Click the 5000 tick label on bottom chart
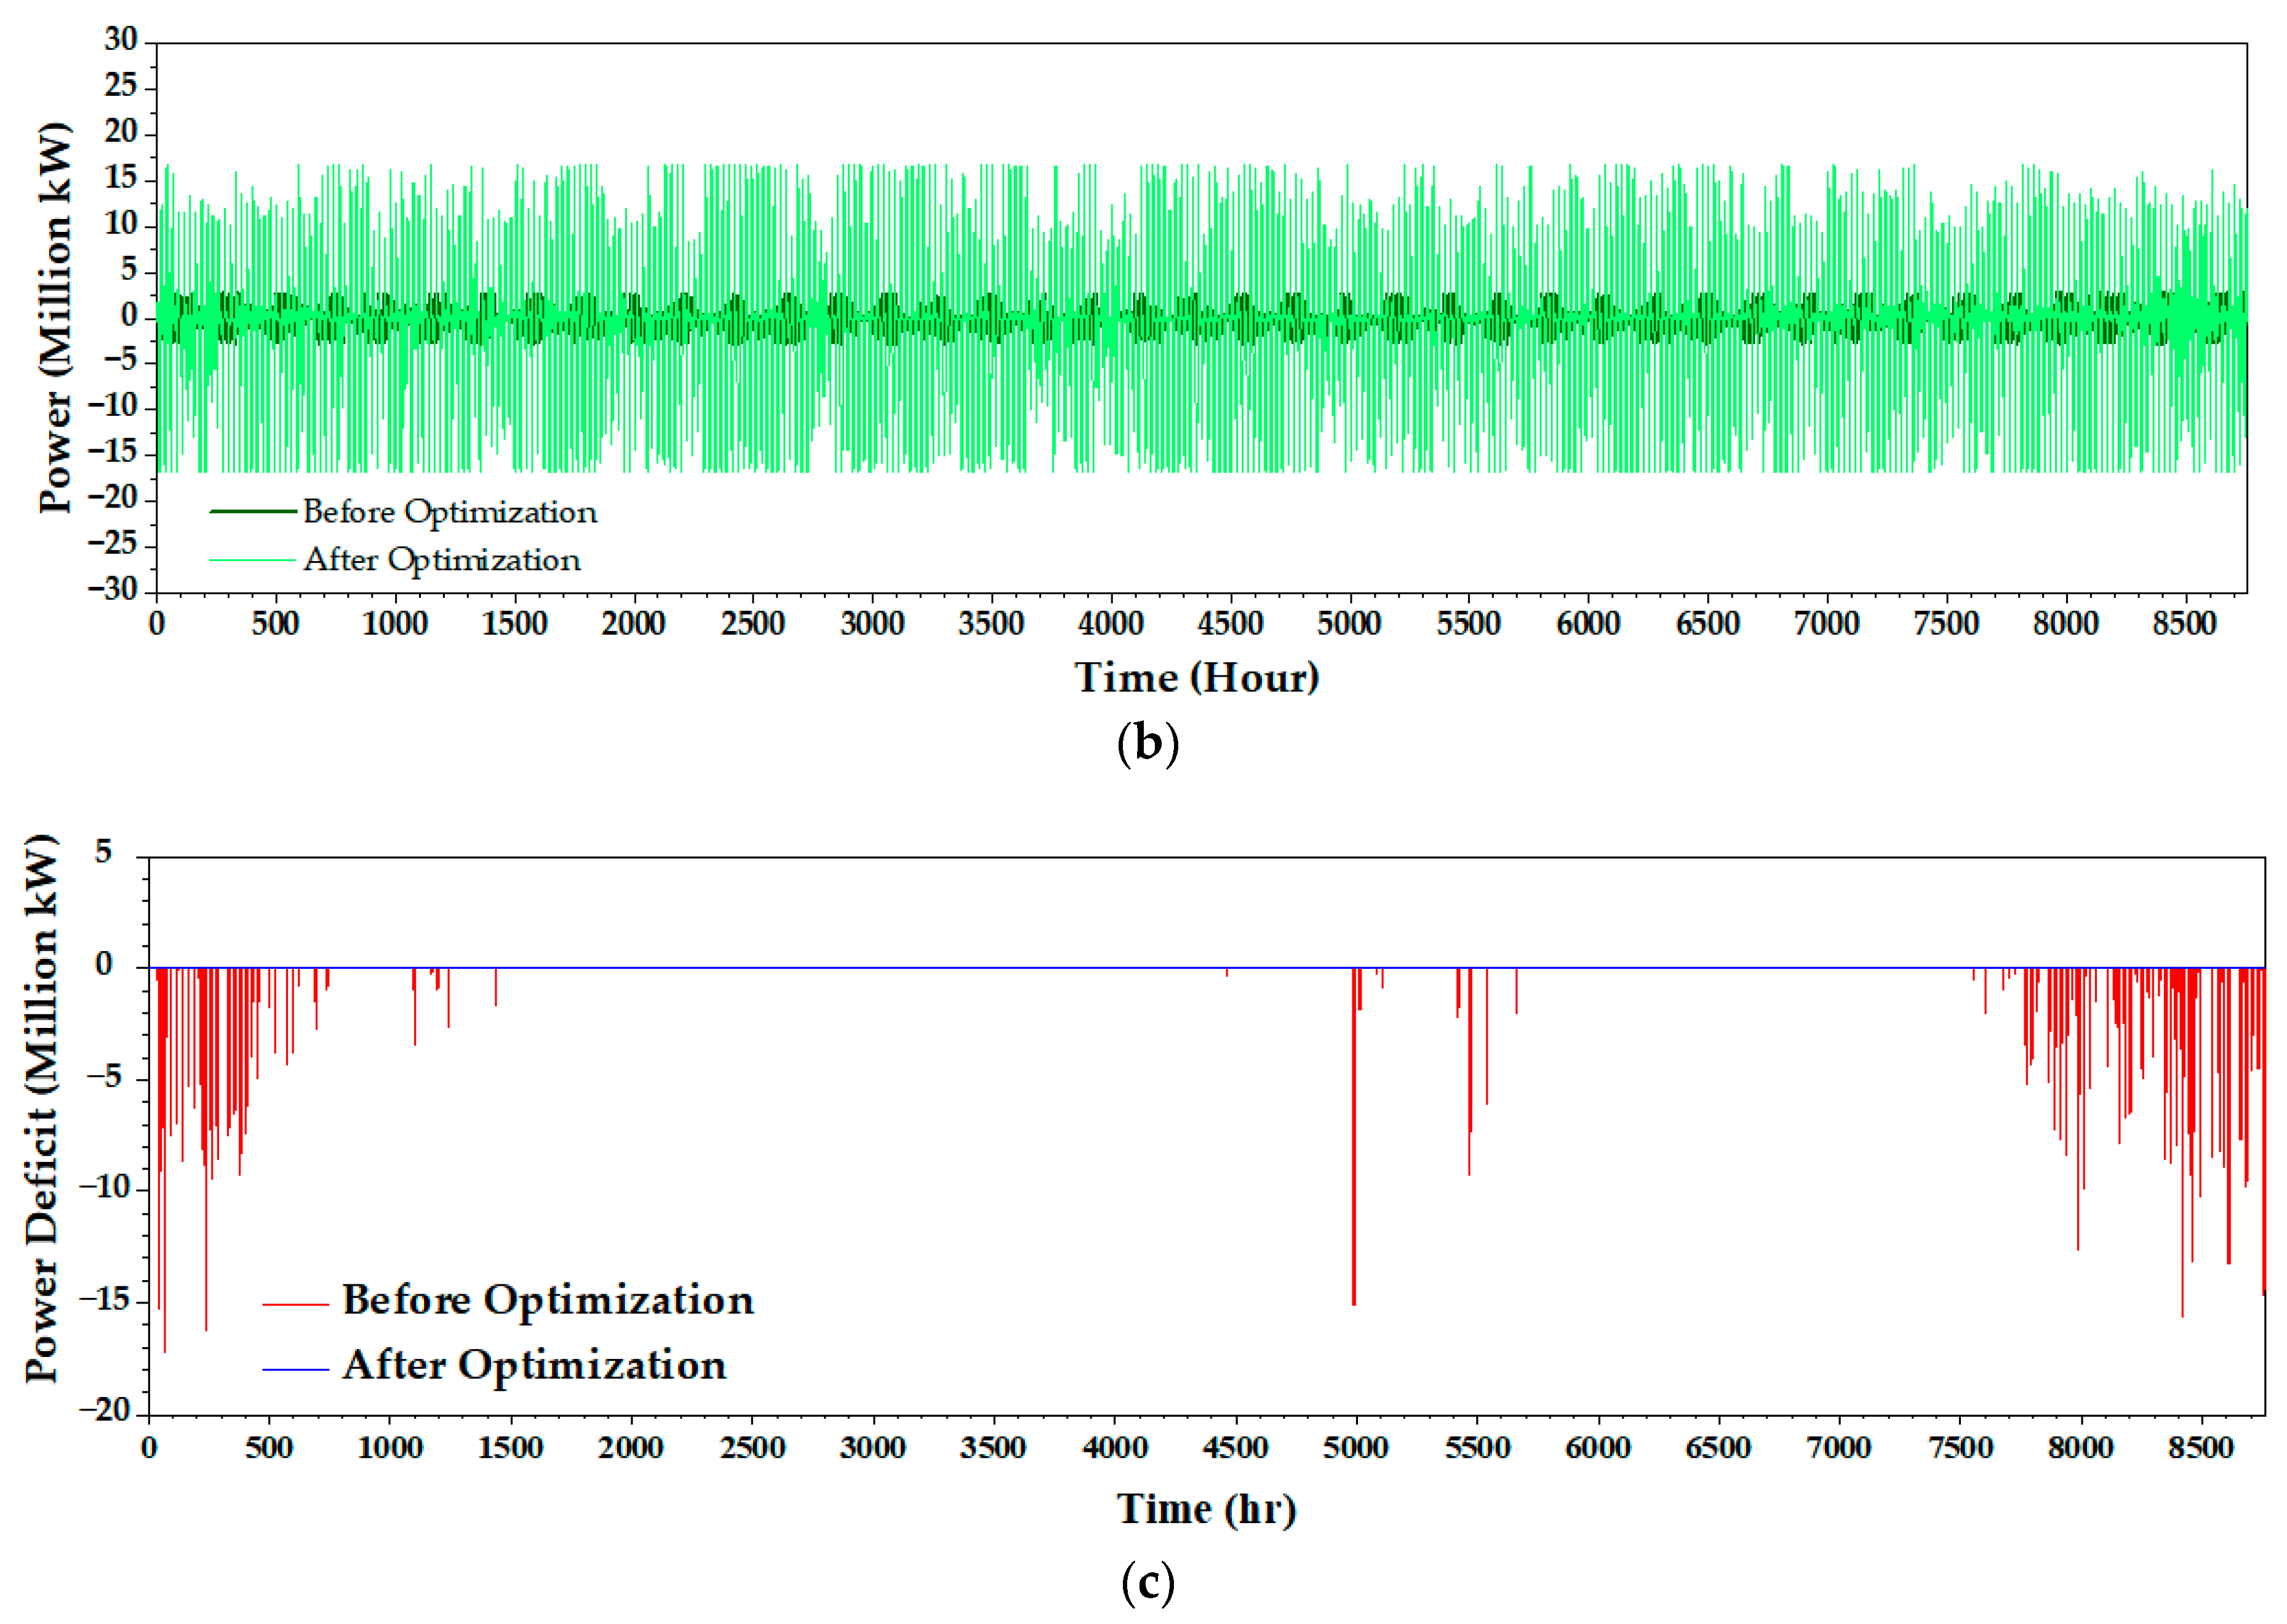Image resolution: width=2287 pixels, height=1624 pixels. coord(1355,1448)
